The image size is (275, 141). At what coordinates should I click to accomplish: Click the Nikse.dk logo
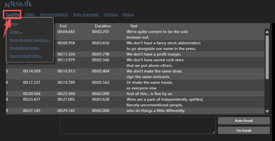coord(18,4)
